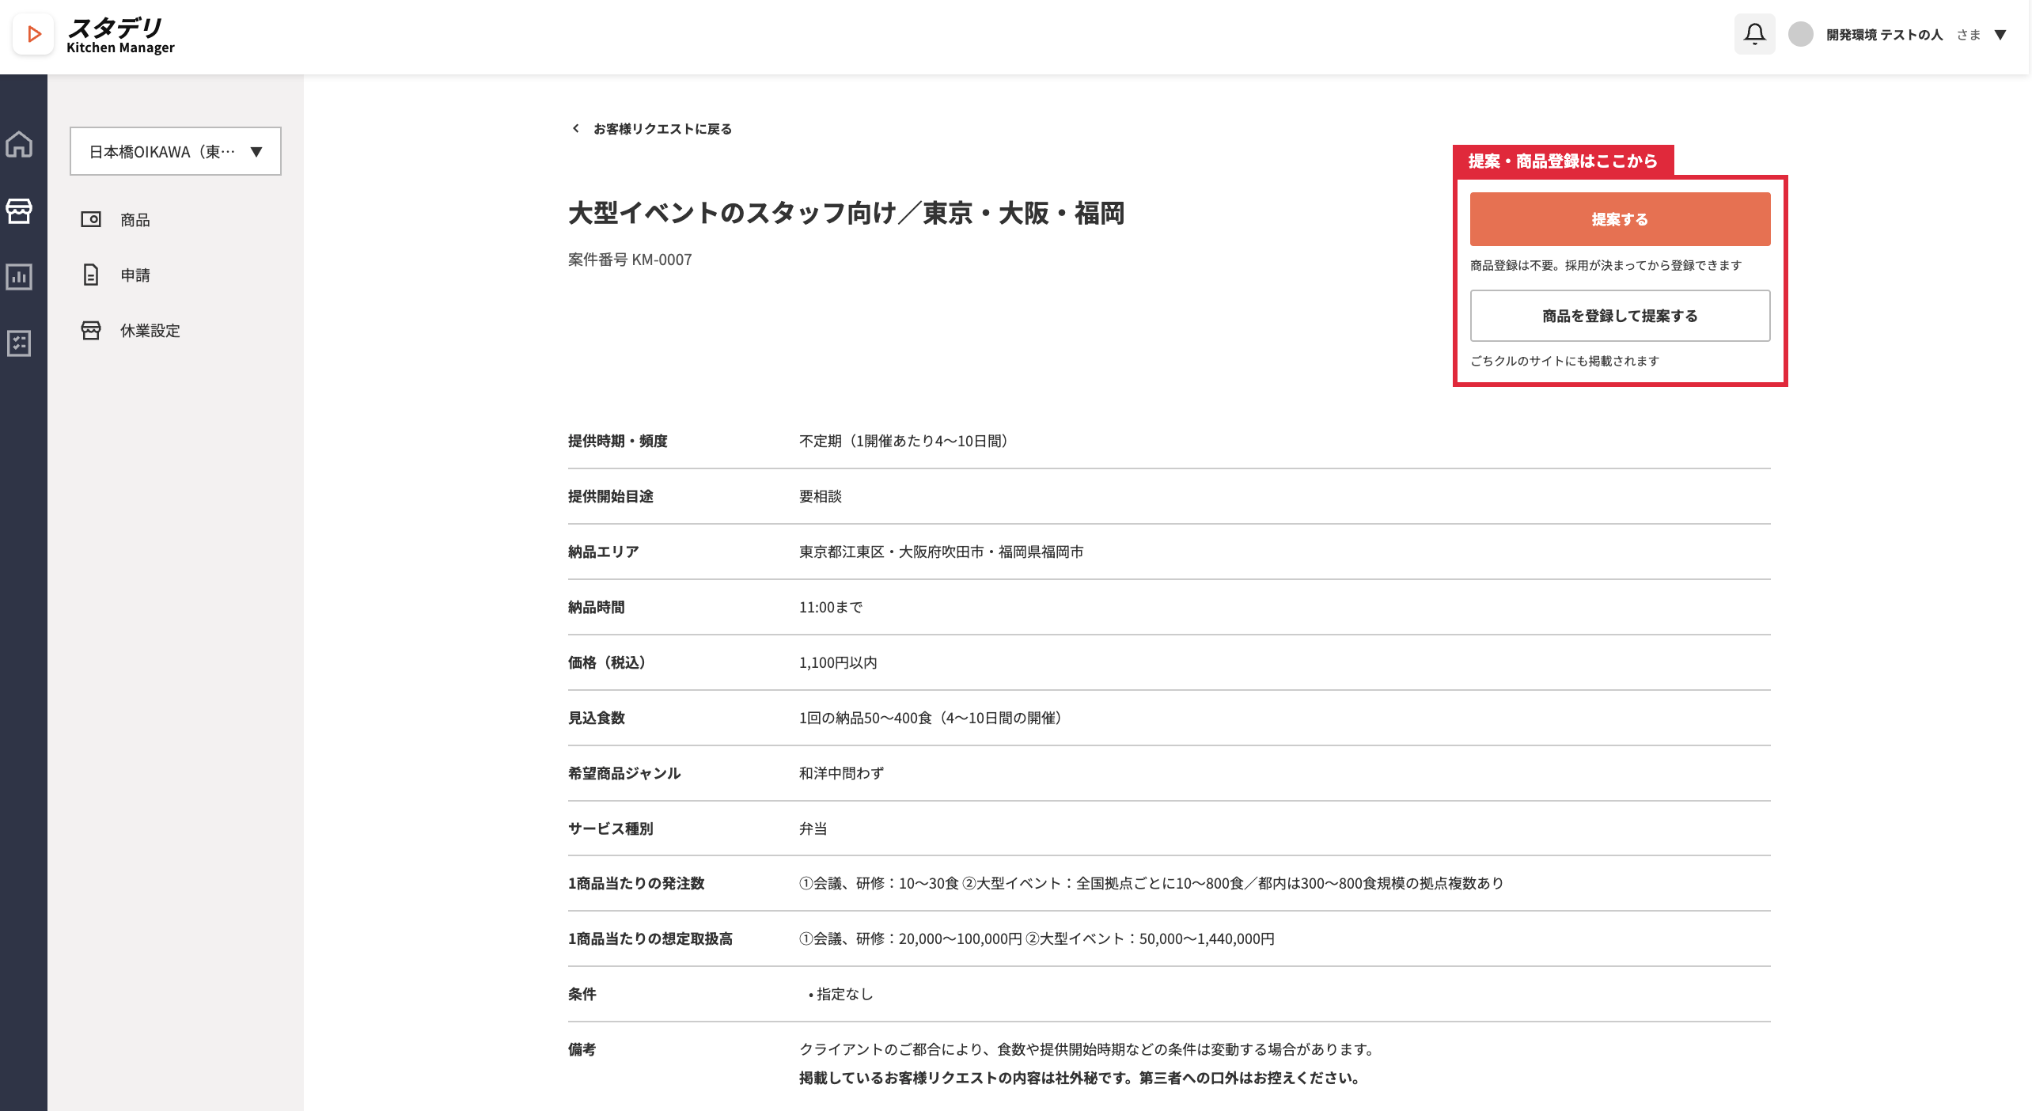
Task: Click the gray user avatar circle
Action: click(1800, 34)
